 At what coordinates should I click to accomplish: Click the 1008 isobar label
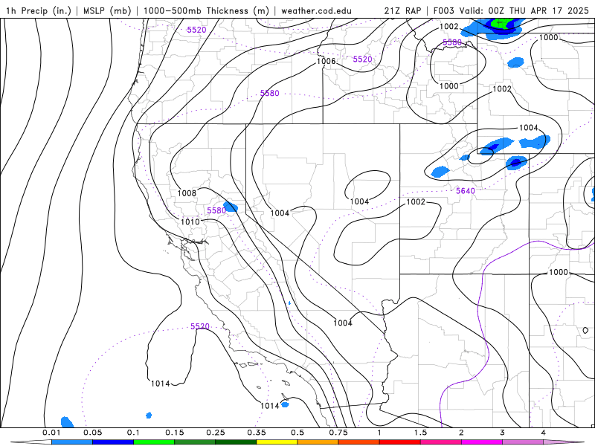[x=187, y=193]
